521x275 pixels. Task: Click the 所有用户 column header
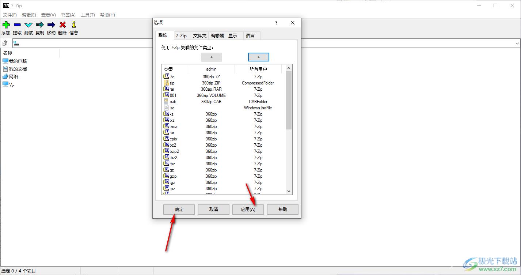[x=258, y=69]
